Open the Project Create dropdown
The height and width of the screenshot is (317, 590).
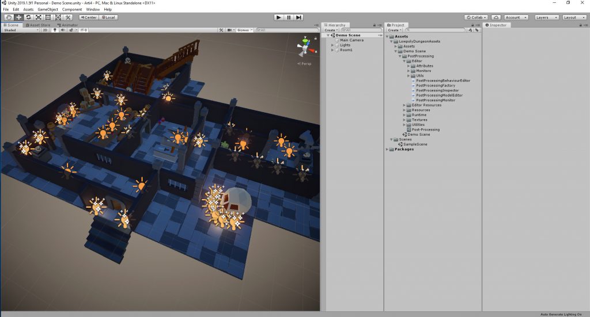pyautogui.click(x=395, y=30)
